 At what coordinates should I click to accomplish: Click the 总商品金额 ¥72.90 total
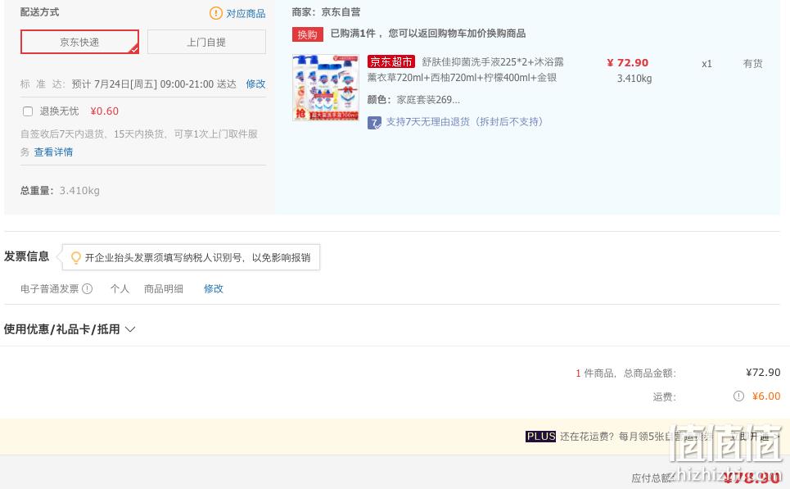[763, 373]
